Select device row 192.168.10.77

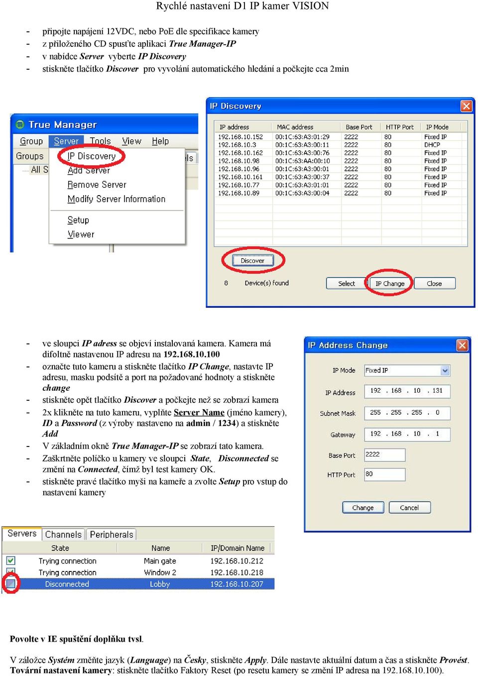click(341, 185)
